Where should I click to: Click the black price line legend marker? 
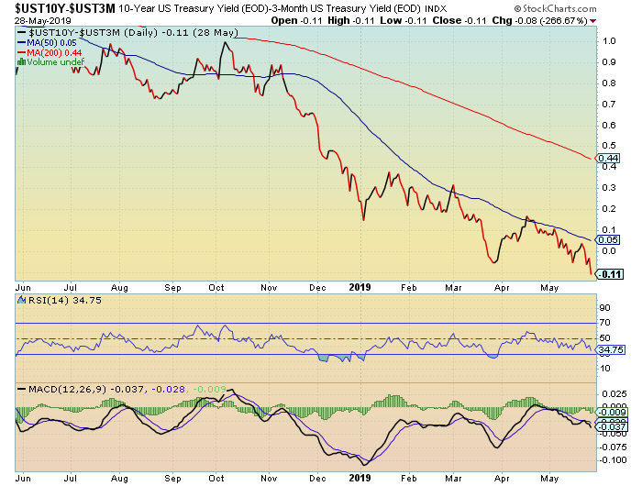(22, 32)
